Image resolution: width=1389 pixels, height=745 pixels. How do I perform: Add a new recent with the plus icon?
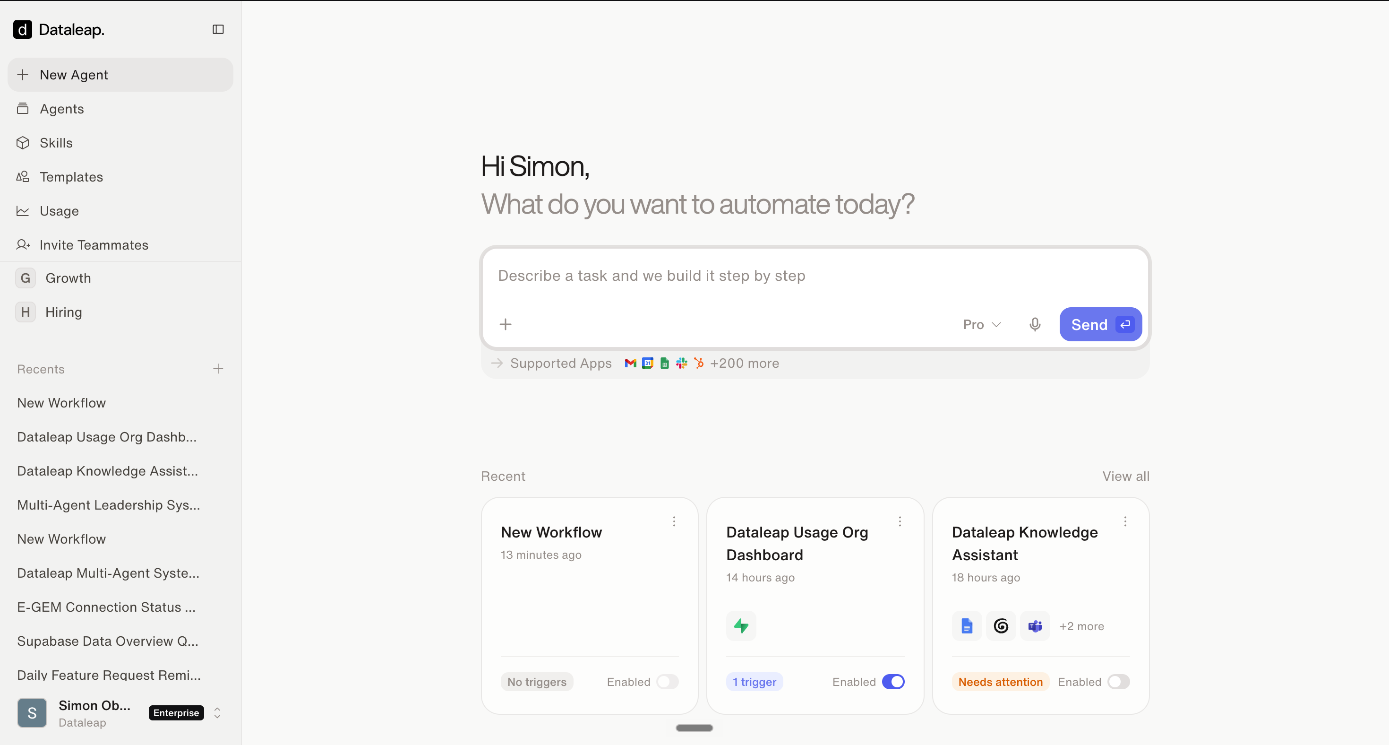pyautogui.click(x=218, y=368)
